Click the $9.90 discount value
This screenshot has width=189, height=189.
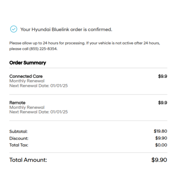161,138
